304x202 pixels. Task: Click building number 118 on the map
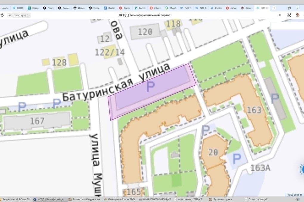click(x=173, y=24)
